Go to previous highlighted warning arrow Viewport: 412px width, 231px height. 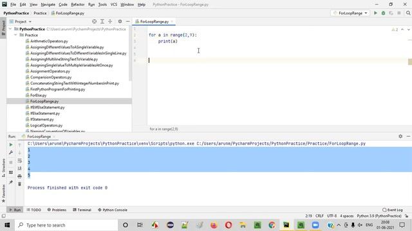coord(402,30)
